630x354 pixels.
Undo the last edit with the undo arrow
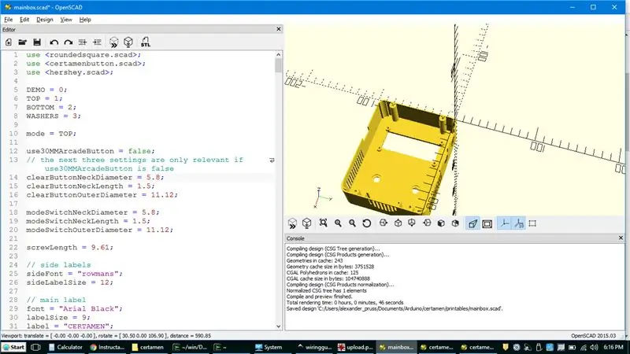pos(54,42)
